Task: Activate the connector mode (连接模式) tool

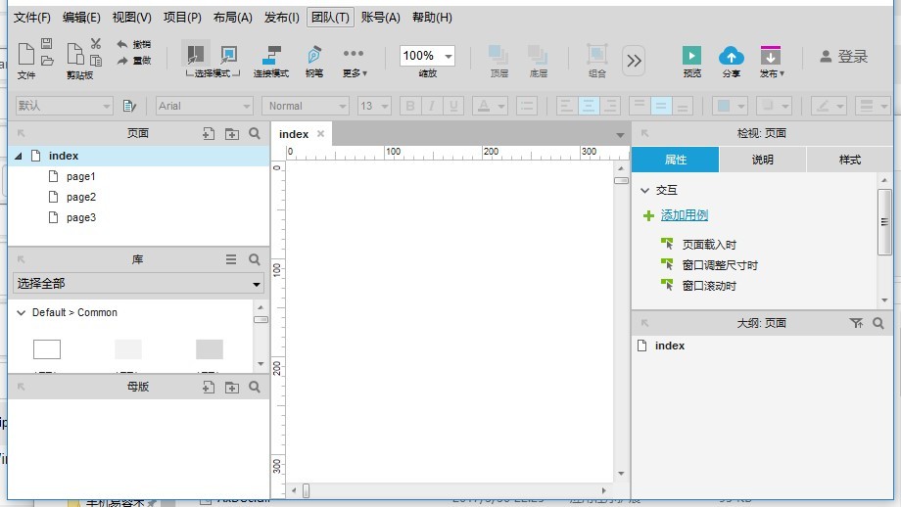Action: 271,61
